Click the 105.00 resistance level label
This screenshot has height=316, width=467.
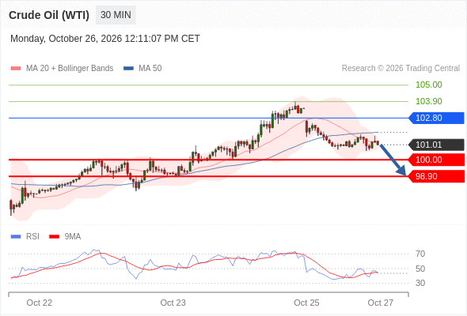pyautogui.click(x=428, y=85)
